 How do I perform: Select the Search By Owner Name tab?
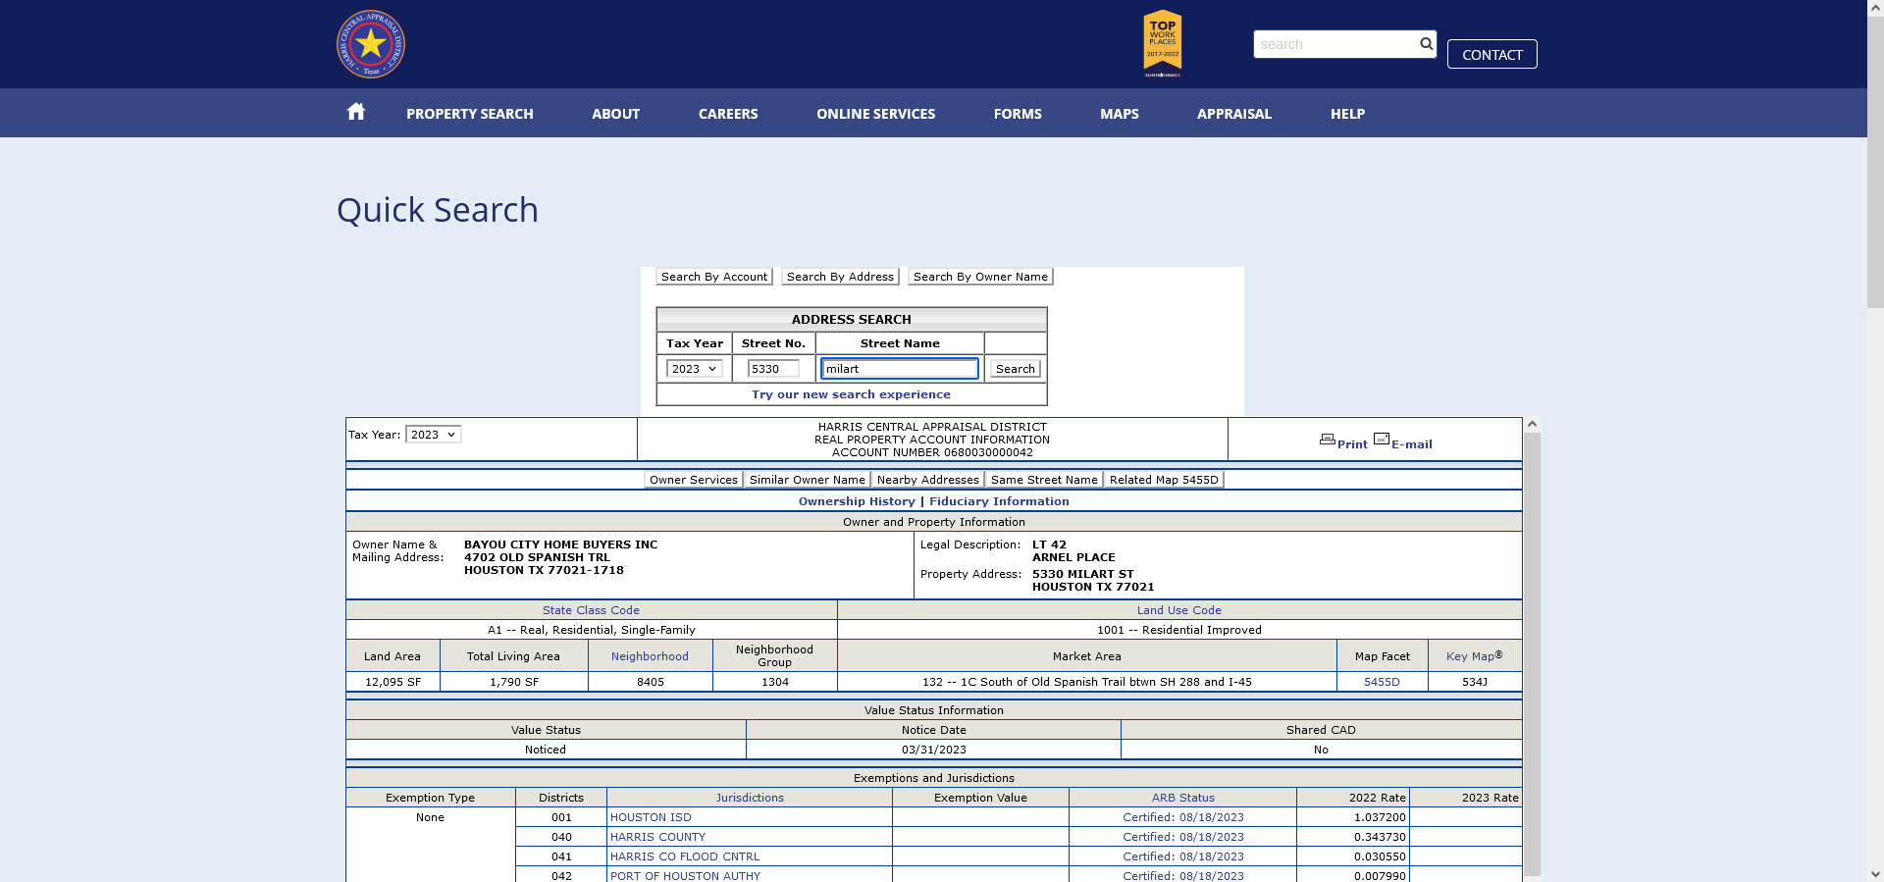coord(980,277)
